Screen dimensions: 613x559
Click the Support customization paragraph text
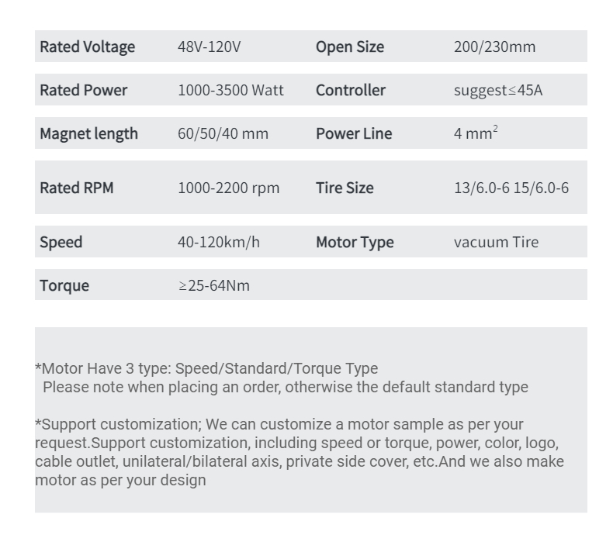(x=300, y=452)
